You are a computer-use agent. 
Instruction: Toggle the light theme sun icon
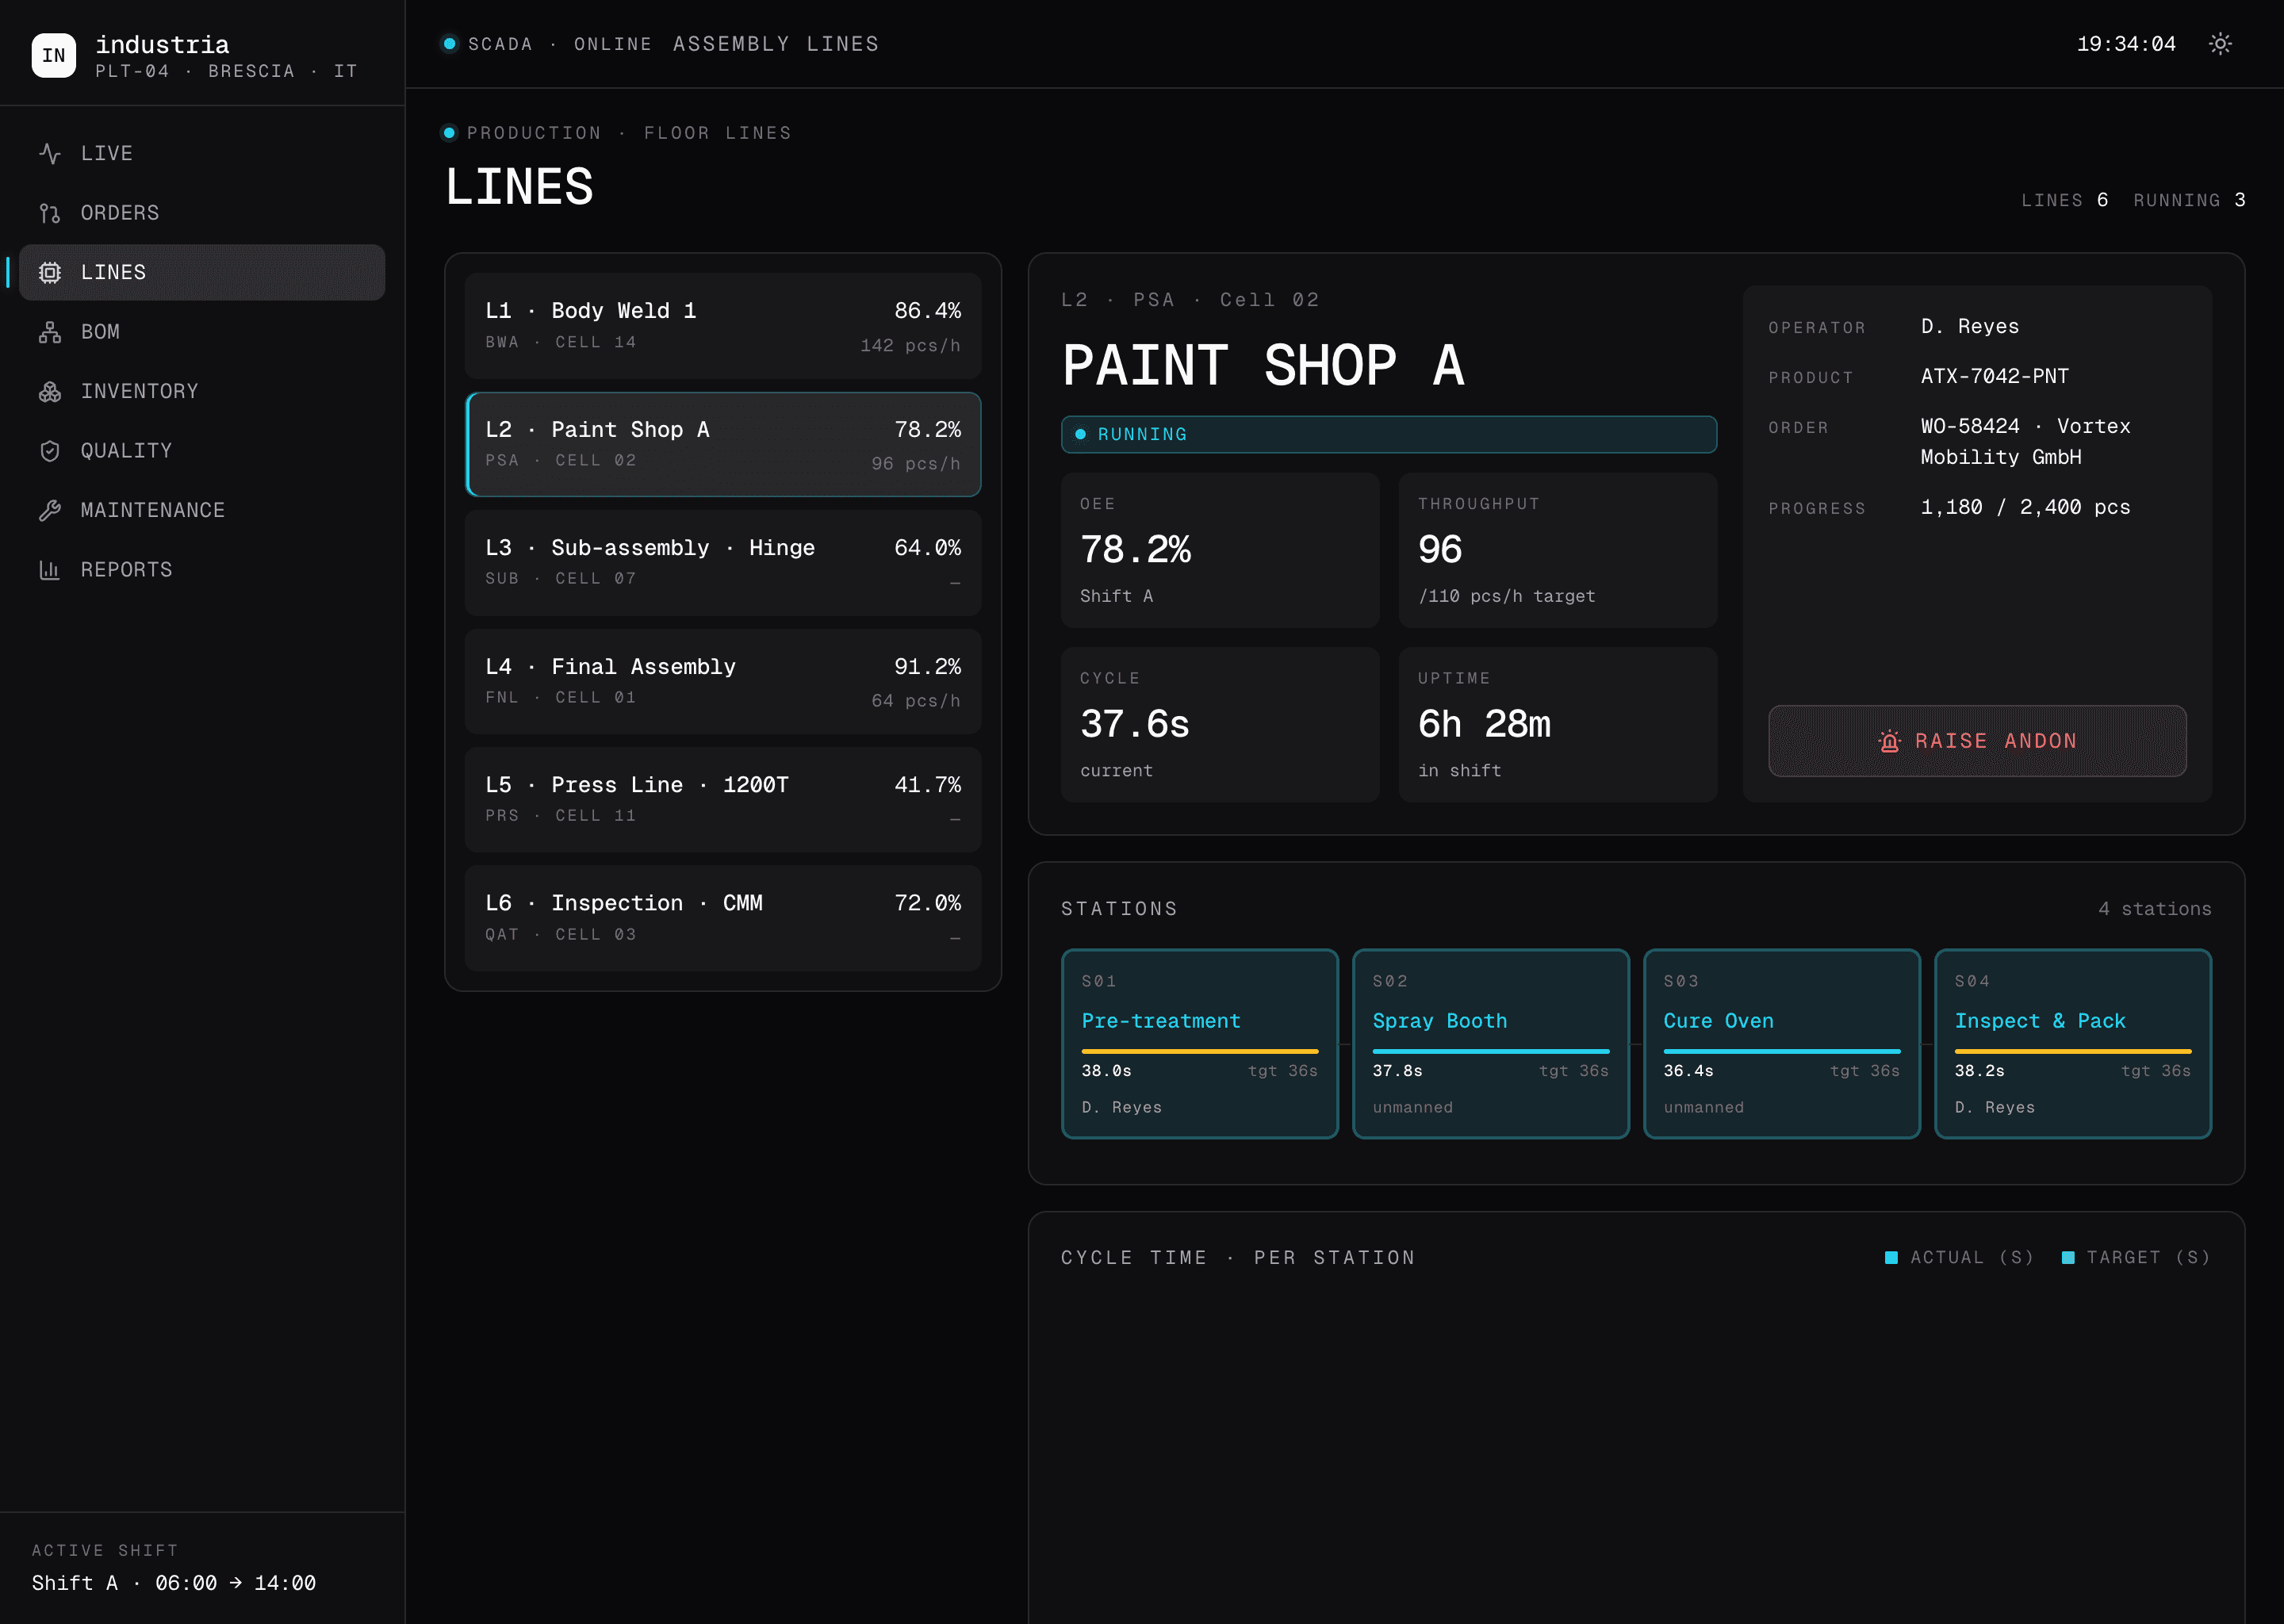pyautogui.click(x=2220, y=44)
